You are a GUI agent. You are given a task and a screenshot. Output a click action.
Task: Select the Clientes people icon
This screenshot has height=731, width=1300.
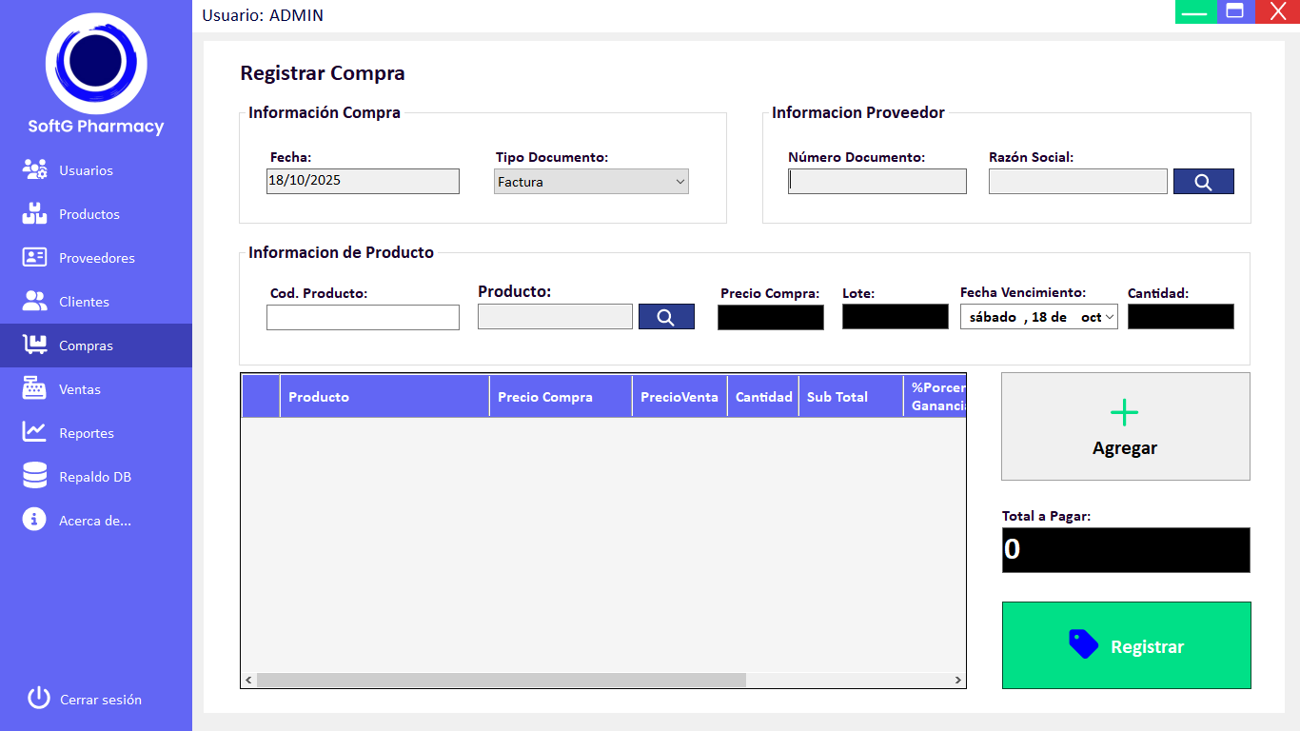pos(35,302)
